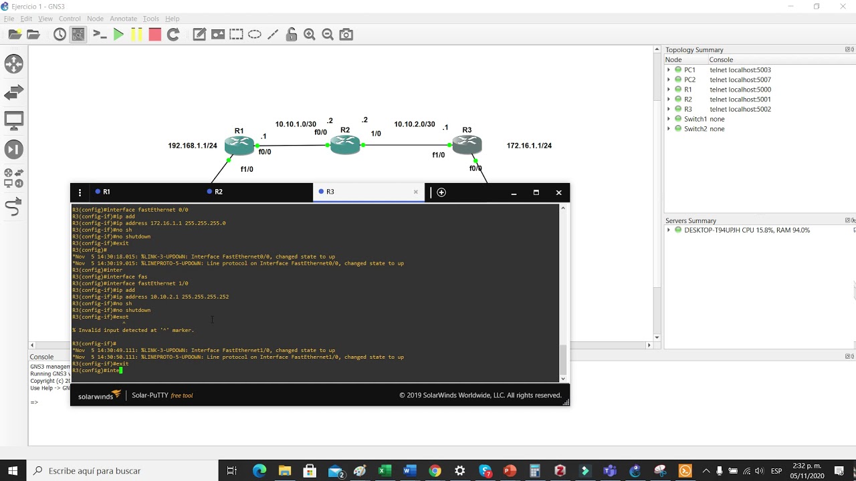Open Microsoft Edge from the taskbar
856x481 pixels.
[x=259, y=471]
